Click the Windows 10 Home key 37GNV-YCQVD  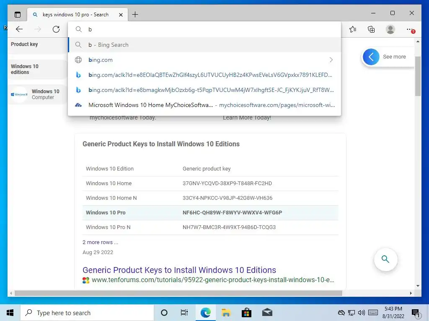(227, 183)
